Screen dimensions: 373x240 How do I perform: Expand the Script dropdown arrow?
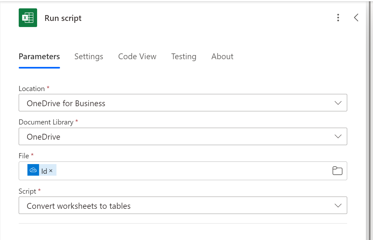click(338, 205)
